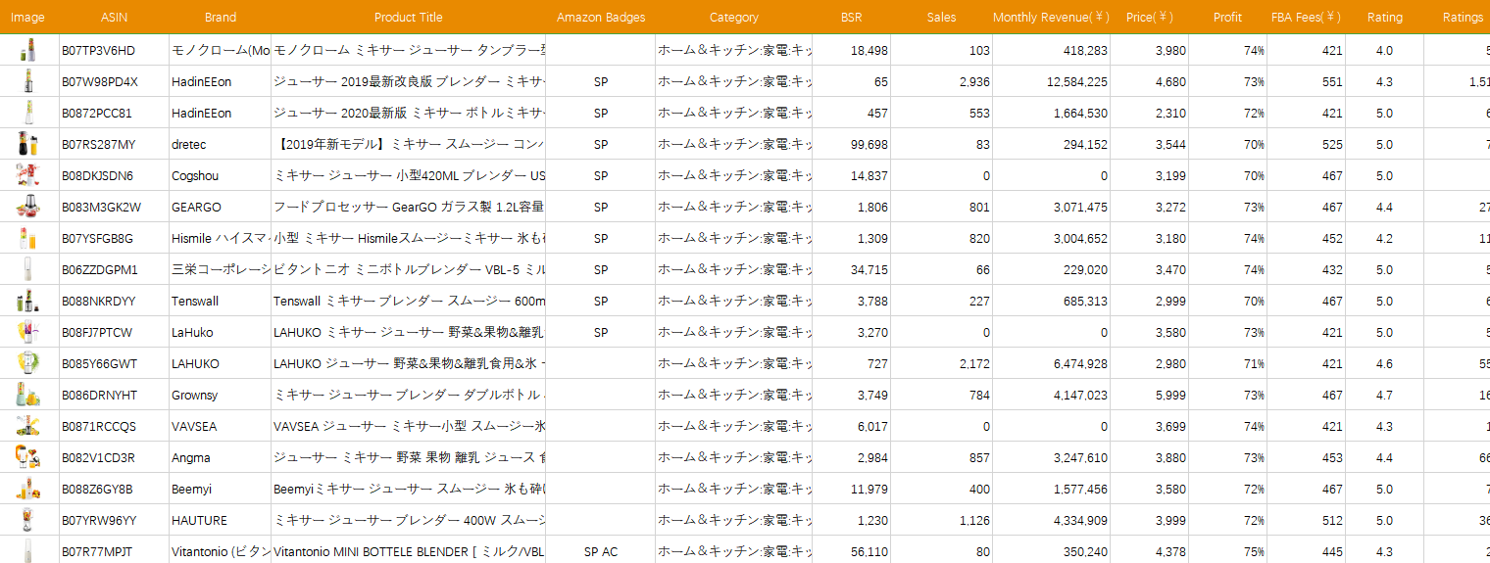Sort table by the Sales header
The width and height of the screenshot is (1490, 563).
coord(942,18)
